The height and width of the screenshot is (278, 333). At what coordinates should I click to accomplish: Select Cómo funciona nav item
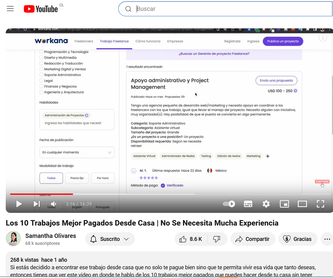(x=148, y=41)
